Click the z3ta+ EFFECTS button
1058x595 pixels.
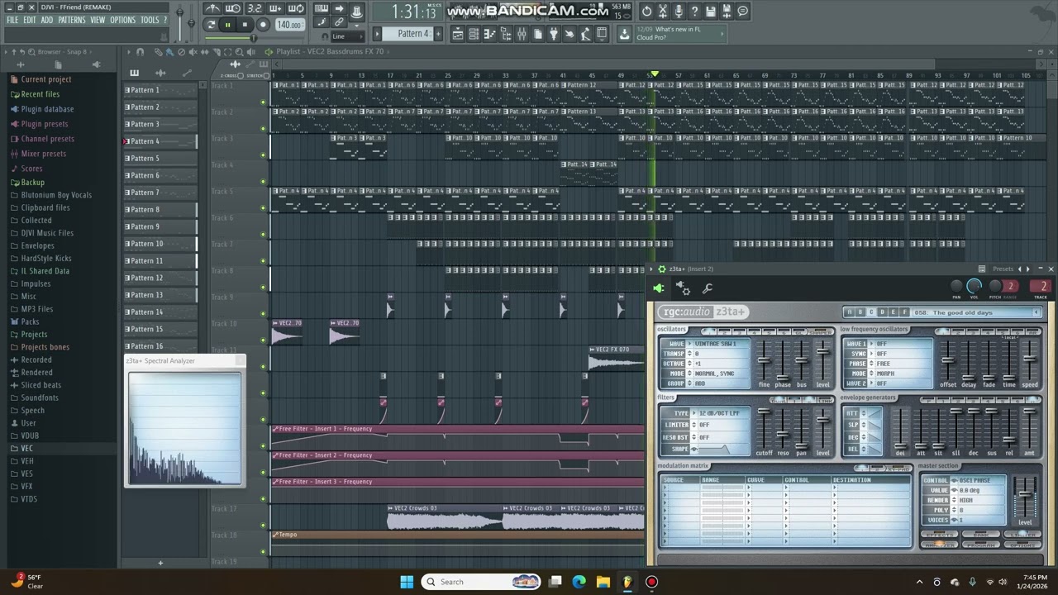click(938, 535)
